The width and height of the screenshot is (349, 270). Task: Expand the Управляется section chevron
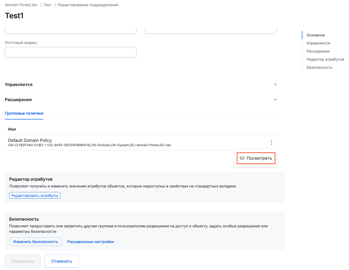(275, 84)
